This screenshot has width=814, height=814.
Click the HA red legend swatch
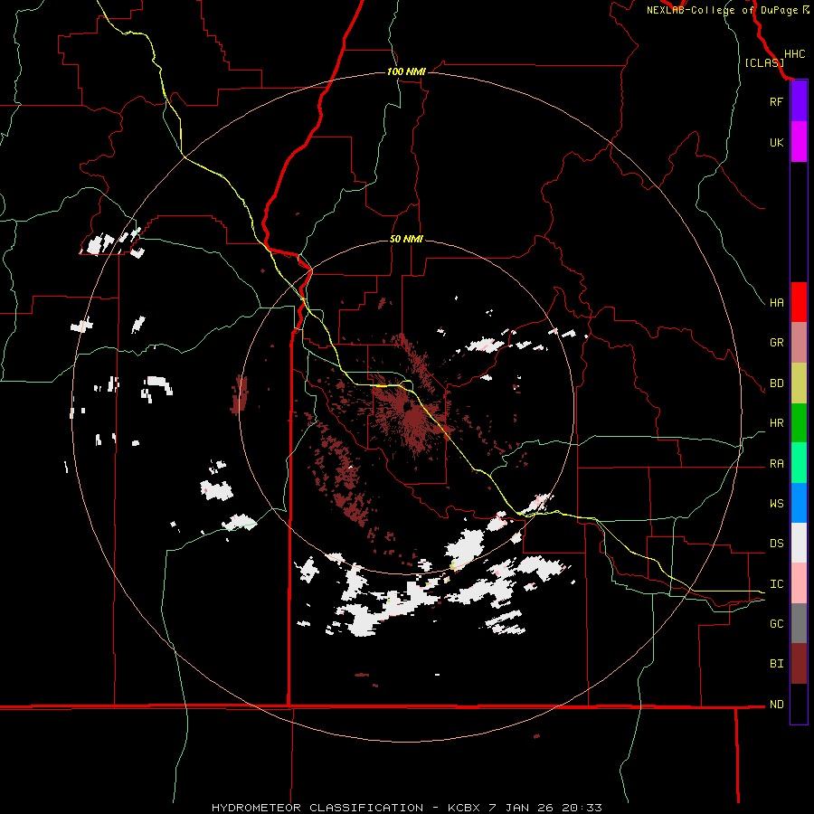(799, 302)
